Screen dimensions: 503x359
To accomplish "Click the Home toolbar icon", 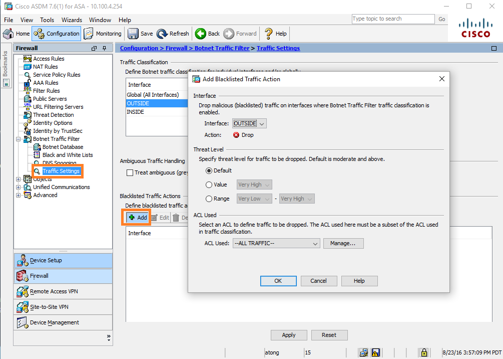I will point(17,34).
